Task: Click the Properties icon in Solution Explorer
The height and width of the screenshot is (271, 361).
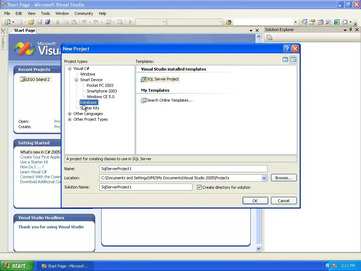Action: click(269, 37)
